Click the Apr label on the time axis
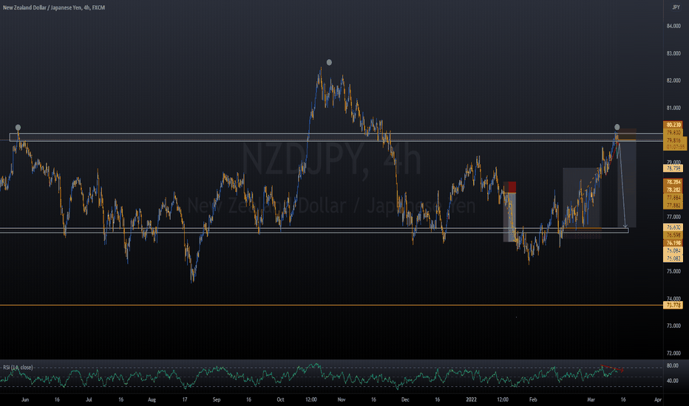Screen dimensions: 689x406 pos(658,399)
